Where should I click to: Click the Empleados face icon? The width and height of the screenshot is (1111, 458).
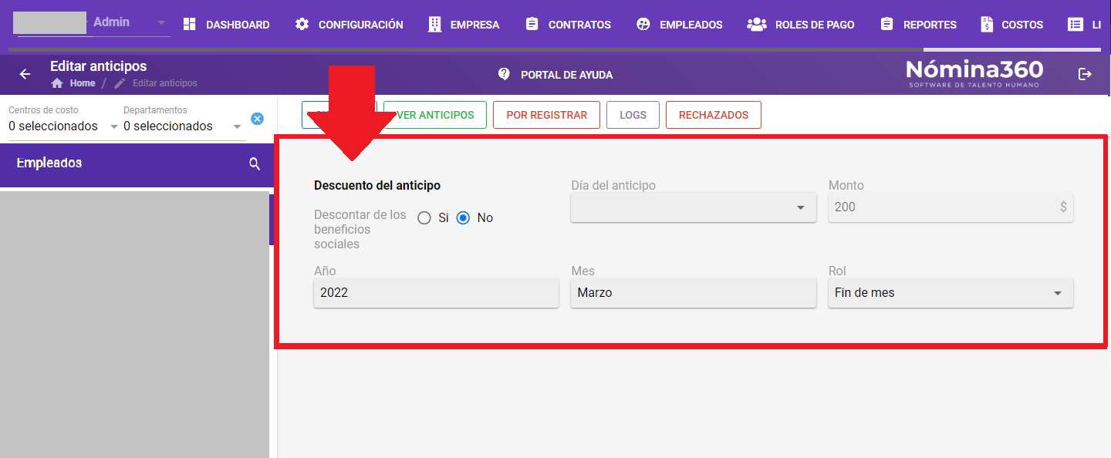(643, 24)
